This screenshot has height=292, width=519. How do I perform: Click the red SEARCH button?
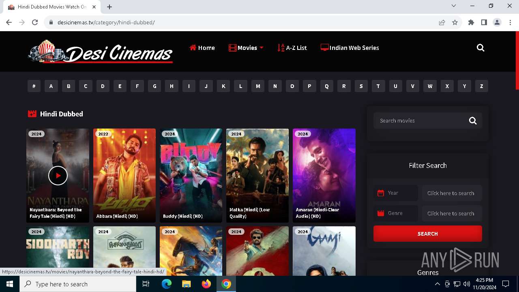click(428, 234)
